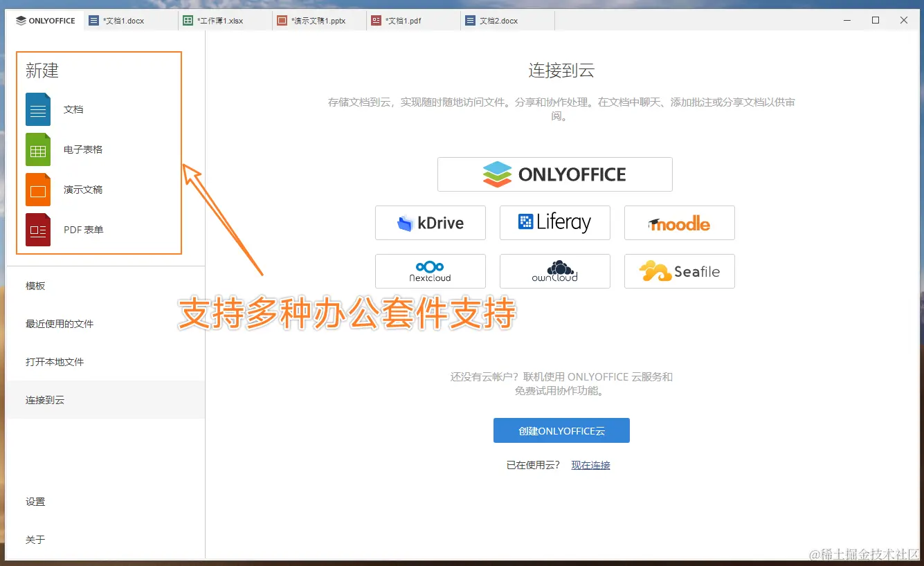Click the pdf icon on 文档1.pdf tab

click(x=376, y=21)
